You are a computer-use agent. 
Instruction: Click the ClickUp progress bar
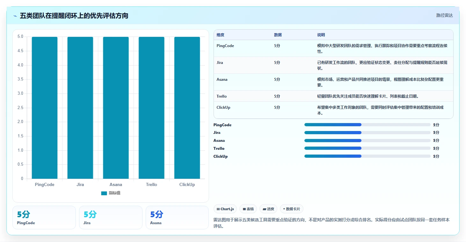pyautogui.click(x=367, y=156)
